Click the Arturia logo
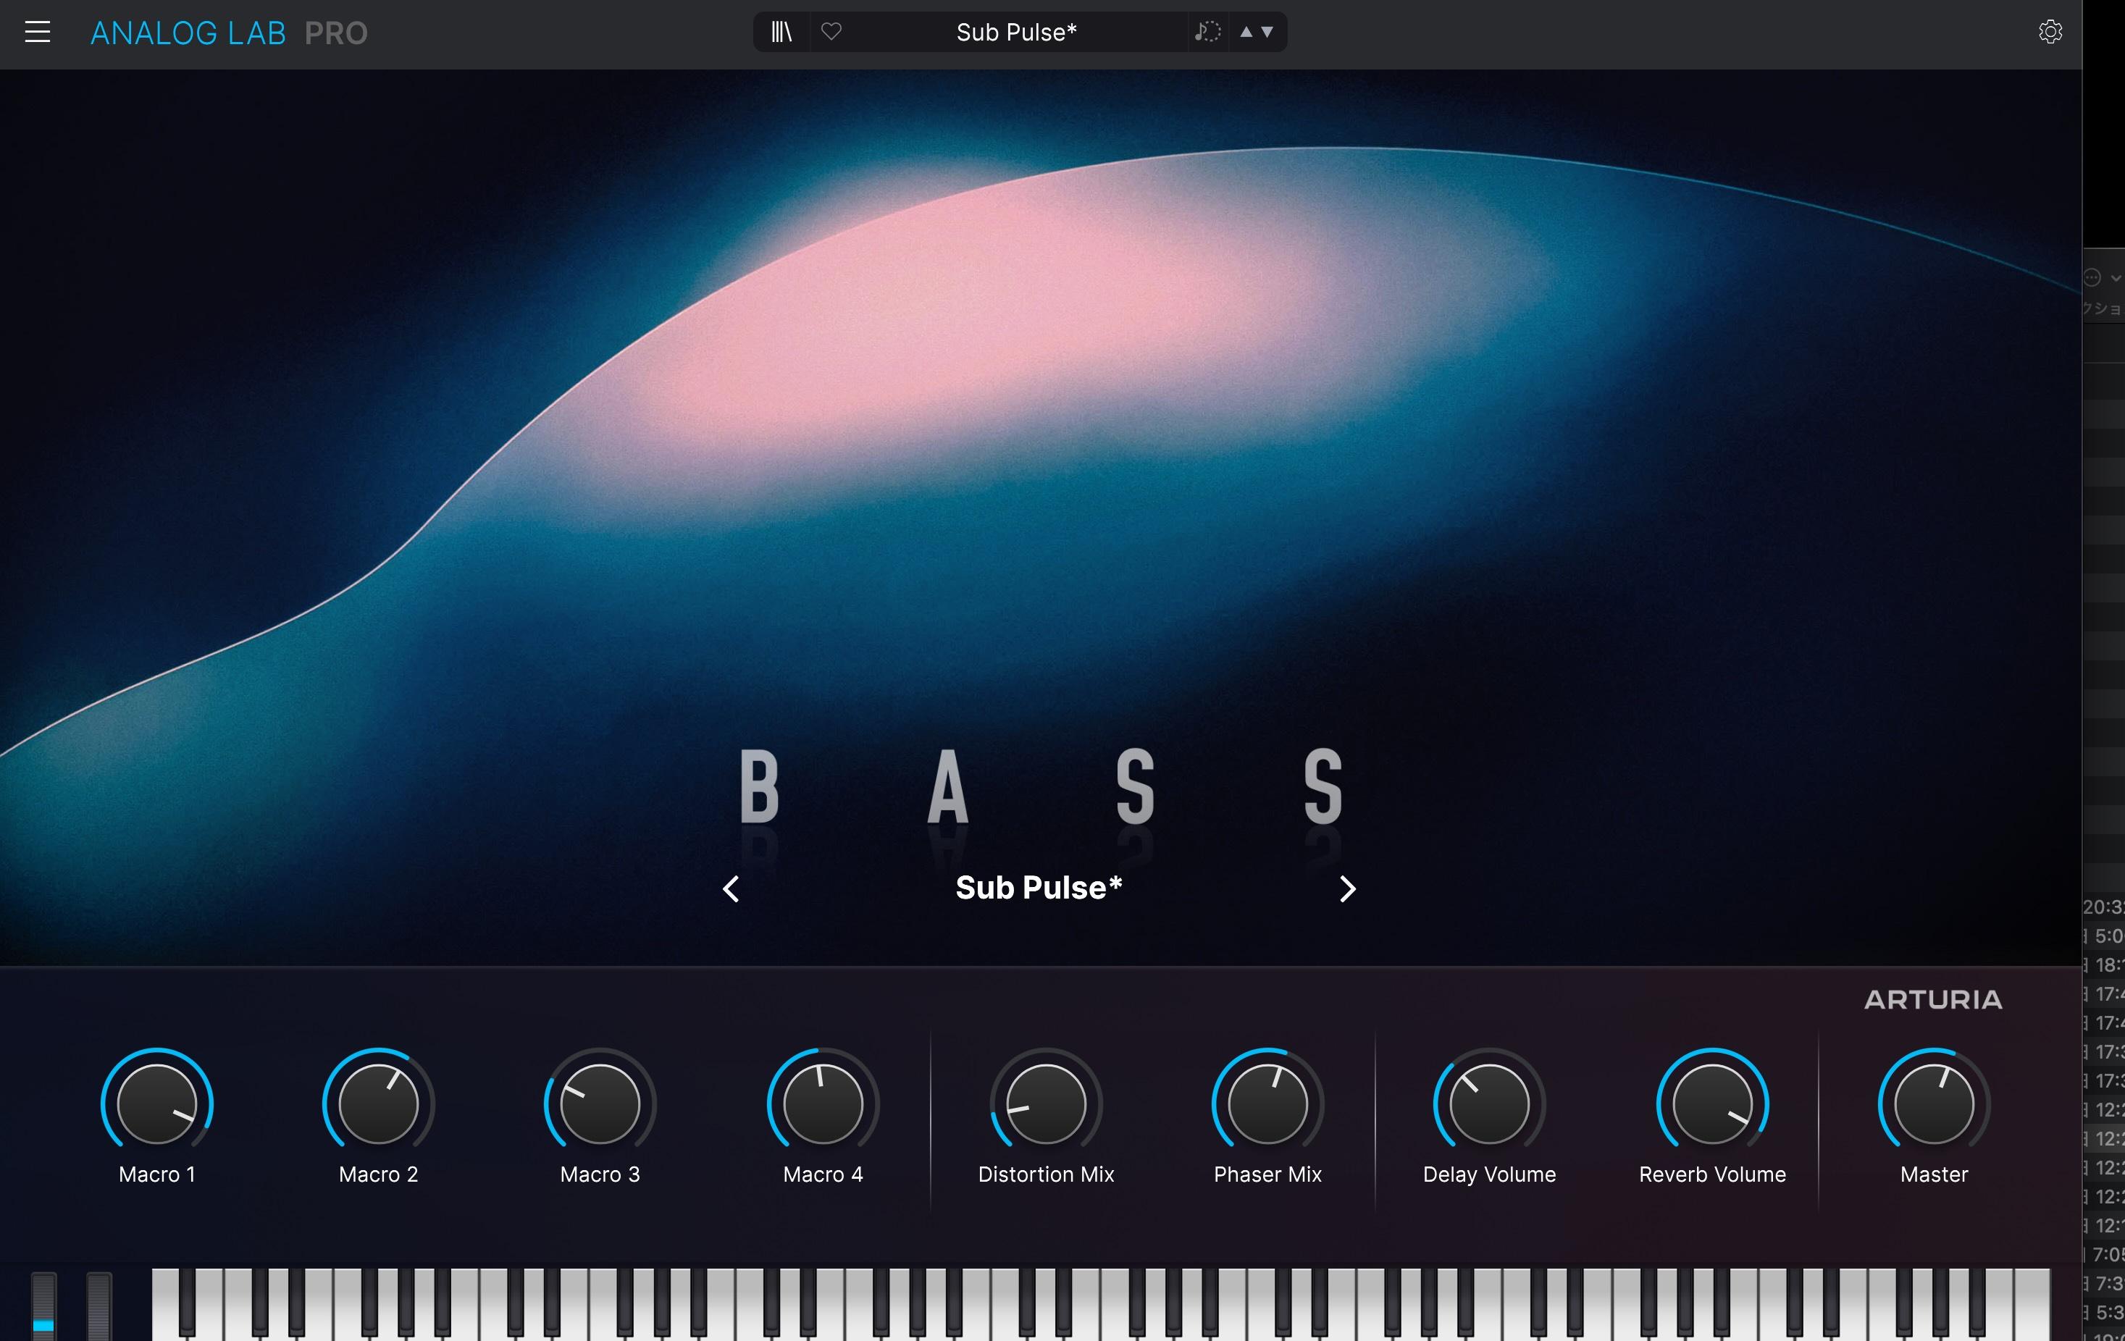The width and height of the screenshot is (2125, 1341). click(x=1932, y=999)
